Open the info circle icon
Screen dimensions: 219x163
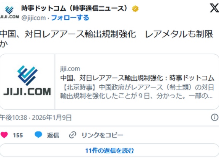click(x=215, y=118)
